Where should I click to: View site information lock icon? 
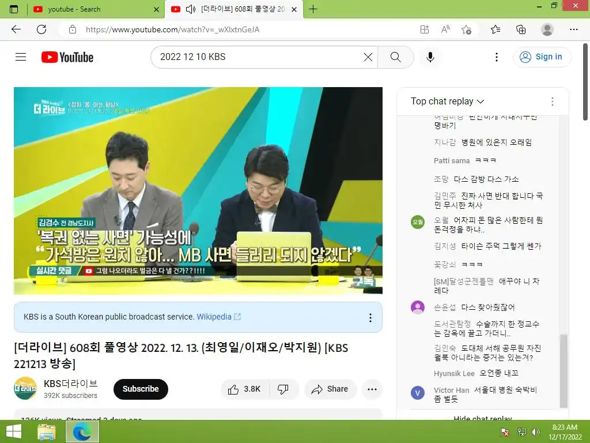73,29
